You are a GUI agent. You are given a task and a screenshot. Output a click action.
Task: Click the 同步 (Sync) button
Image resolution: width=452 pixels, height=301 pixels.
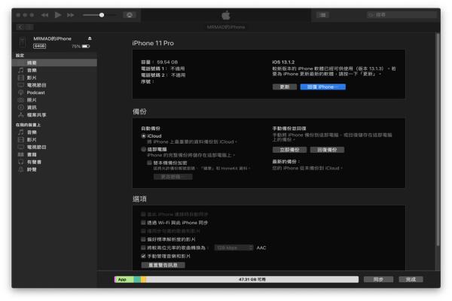[378, 279]
